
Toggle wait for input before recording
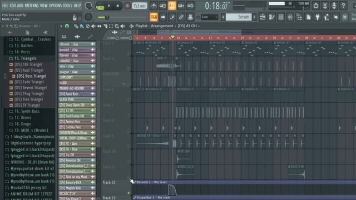(163, 6)
